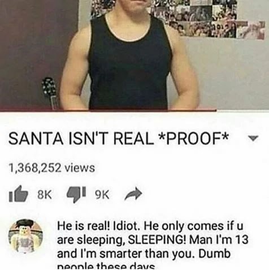This screenshot has width=269, height=270.
Task: Open the commenter's blocky avatar profile picture
Action: coord(25,236)
